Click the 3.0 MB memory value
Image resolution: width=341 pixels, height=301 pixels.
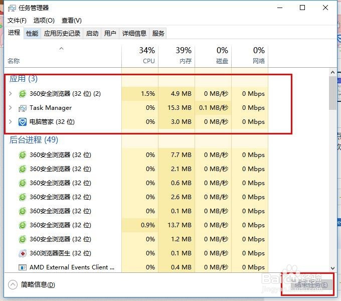(x=181, y=122)
